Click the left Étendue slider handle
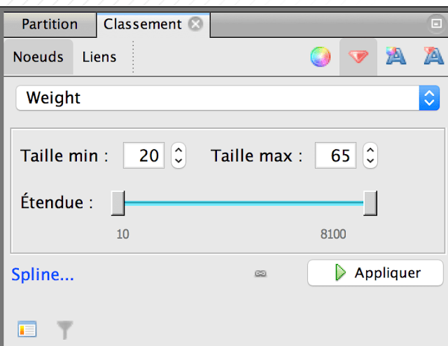 point(118,203)
